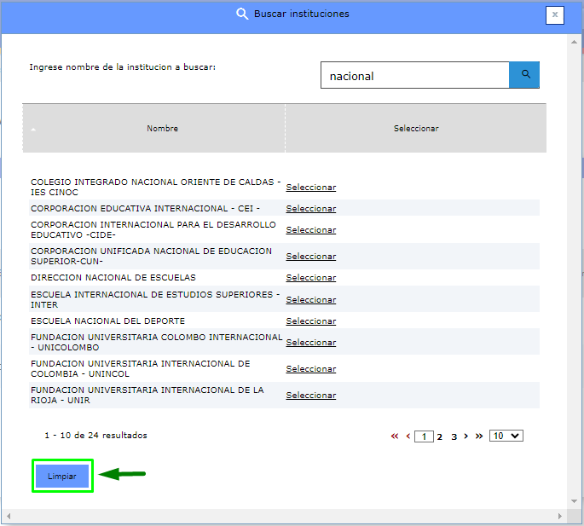Select Escuela Nacional del Deporte
This screenshot has height=526, width=584.
[310, 321]
